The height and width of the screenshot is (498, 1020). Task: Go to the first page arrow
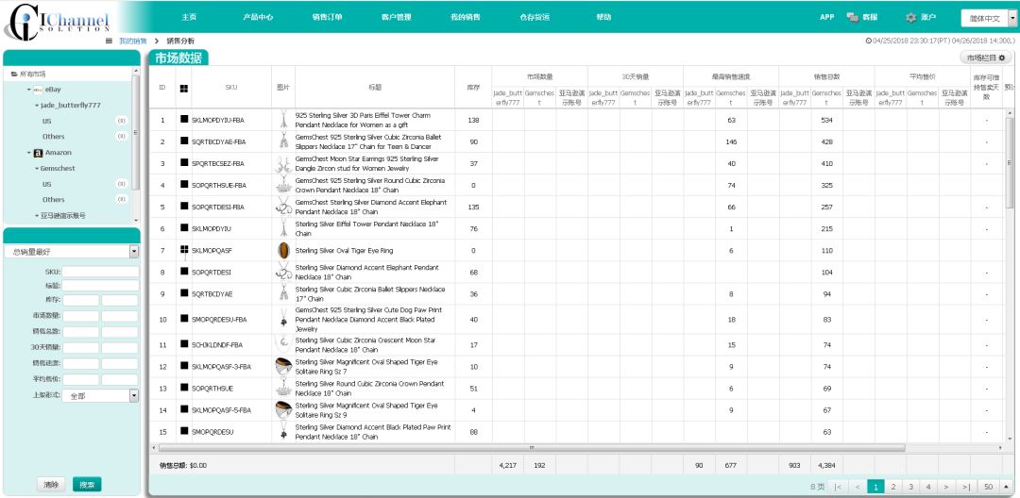pos(838,487)
